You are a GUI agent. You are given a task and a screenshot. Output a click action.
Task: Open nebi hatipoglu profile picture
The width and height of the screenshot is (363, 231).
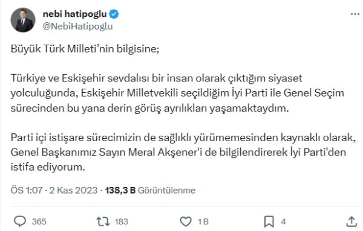[x=23, y=20]
